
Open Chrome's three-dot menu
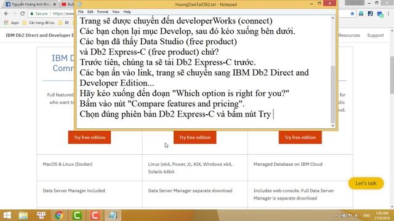pyautogui.click(x=388, y=14)
